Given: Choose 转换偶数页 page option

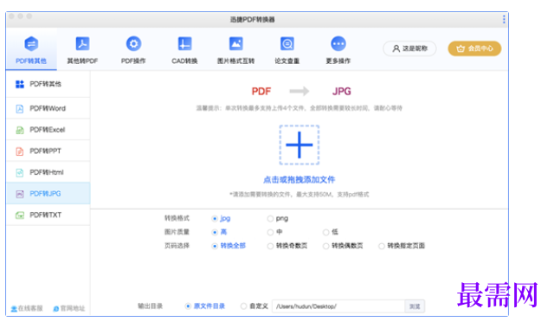Looking at the screenshot, I should pyautogui.click(x=325, y=246).
